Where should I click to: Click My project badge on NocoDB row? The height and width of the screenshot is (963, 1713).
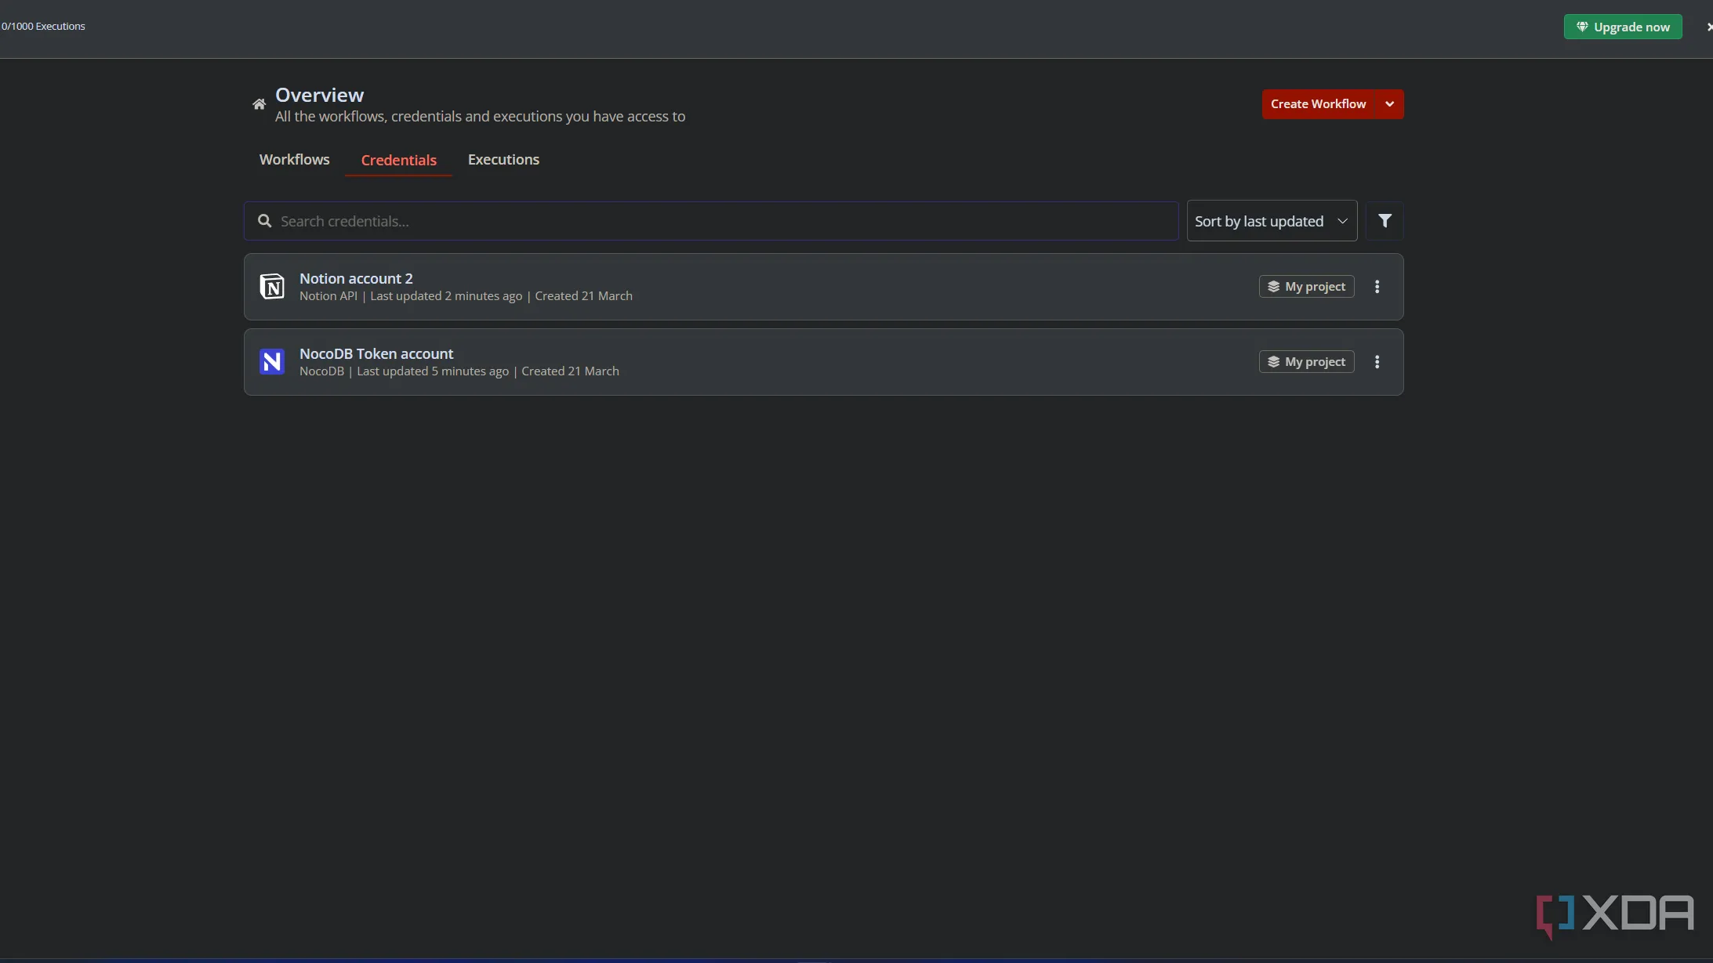[x=1306, y=362]
